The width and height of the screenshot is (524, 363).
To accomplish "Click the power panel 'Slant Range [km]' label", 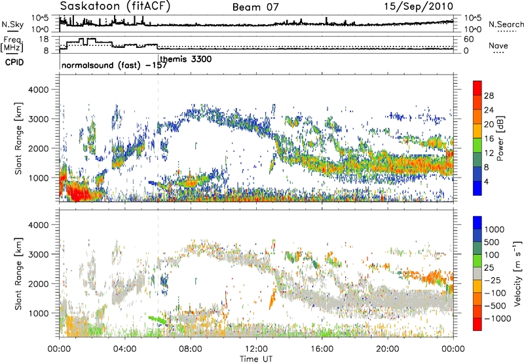I will [18, 138].
